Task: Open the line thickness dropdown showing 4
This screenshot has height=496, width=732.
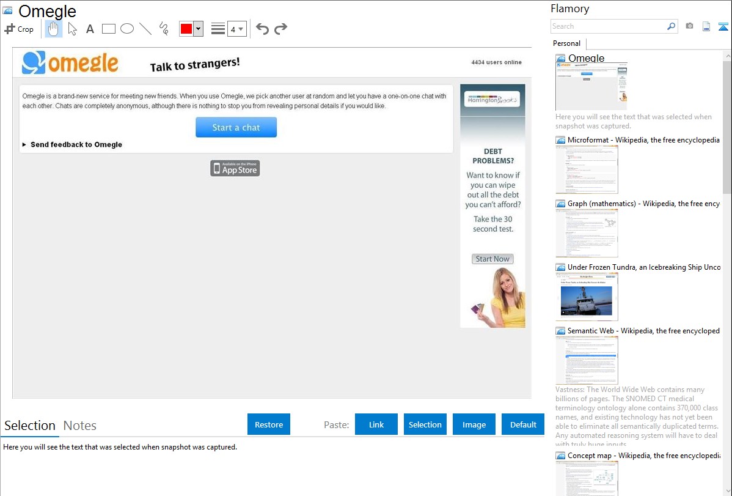Action: click(x=237, y=29)
